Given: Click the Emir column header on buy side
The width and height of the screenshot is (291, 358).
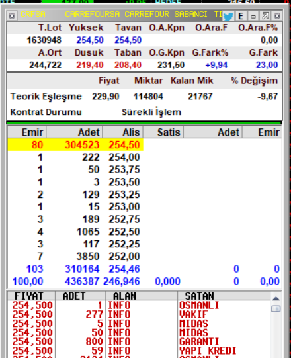Looking at the screenshot, I should [27, 132].
